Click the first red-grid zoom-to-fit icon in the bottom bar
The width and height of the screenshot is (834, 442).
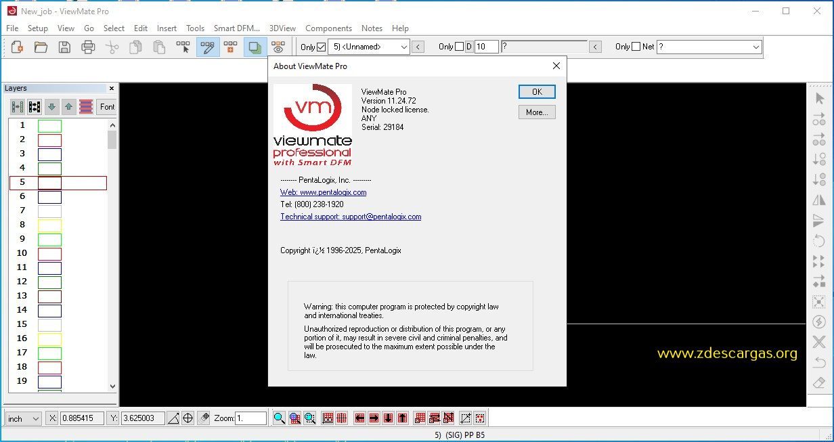[328, 418]
